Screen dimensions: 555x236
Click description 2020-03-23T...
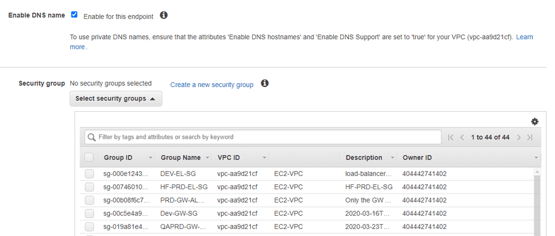[367, 227]
